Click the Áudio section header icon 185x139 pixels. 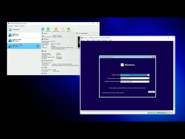point(42,67)
